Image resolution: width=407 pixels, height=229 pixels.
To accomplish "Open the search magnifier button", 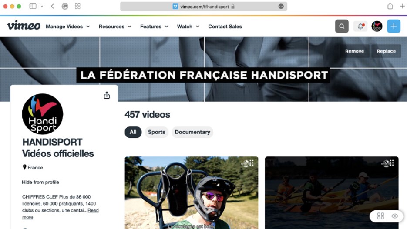I will (342, 26).
